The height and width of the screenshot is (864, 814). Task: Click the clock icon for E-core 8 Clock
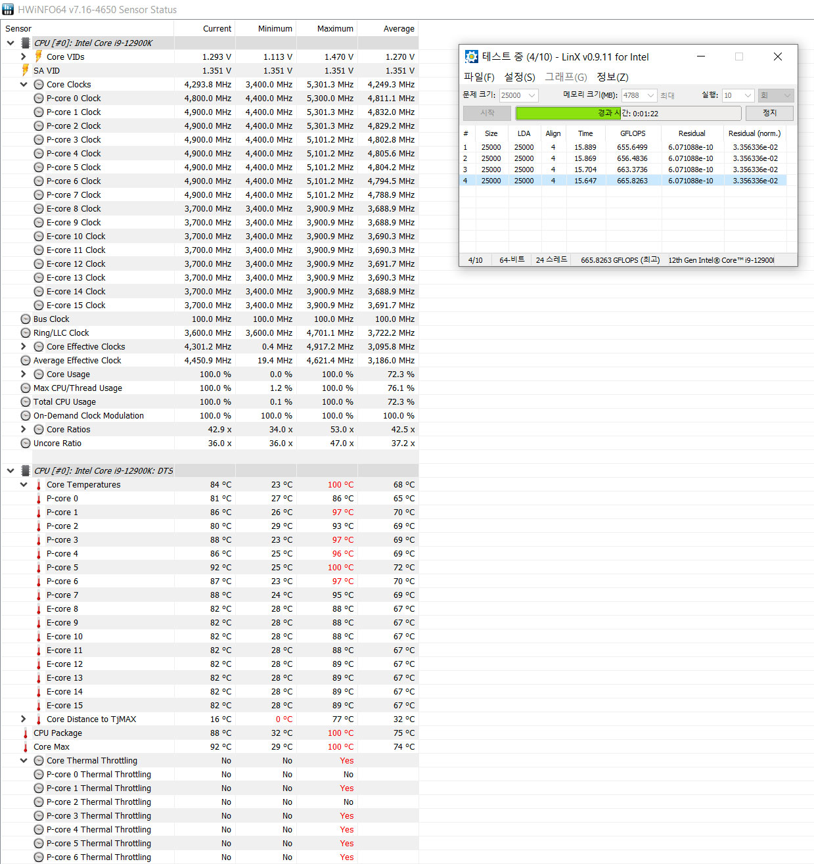coord(39,208)
